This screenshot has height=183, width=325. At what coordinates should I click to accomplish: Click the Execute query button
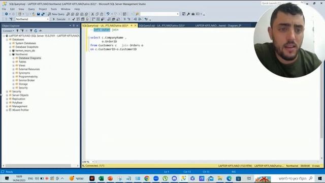[59, 19]
